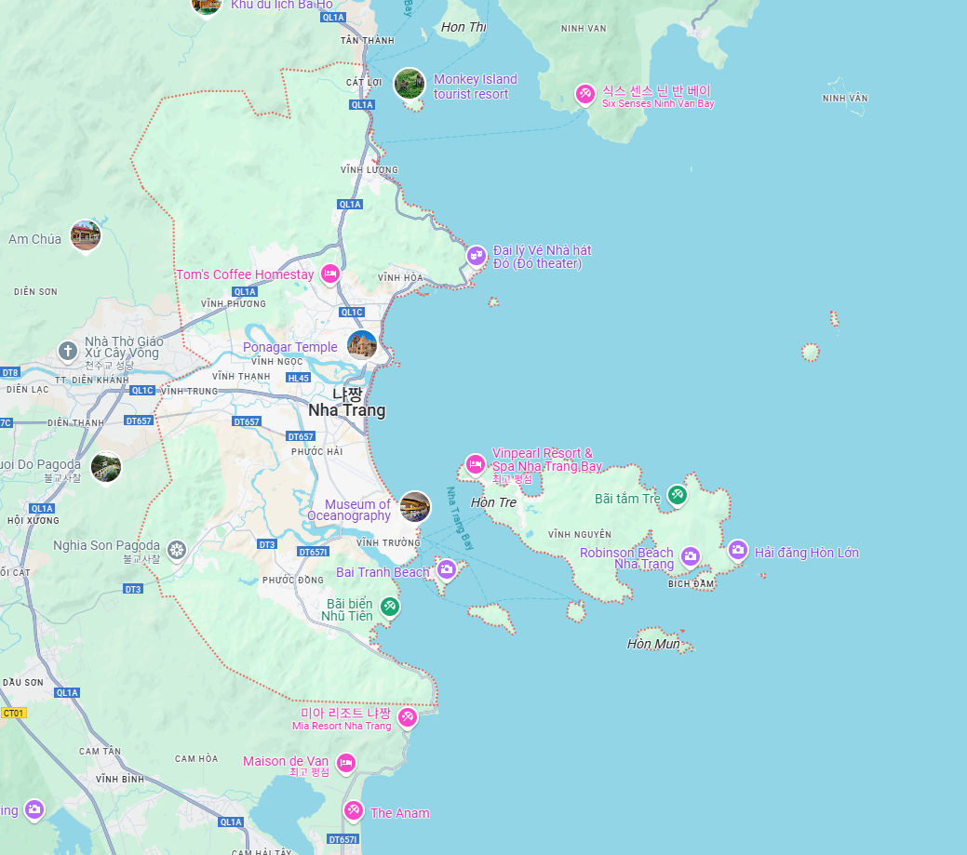The image size is (967, 855).
Task: Select the Six Senses Ninh Van Bay pin
Action: [x=584, y=95]
